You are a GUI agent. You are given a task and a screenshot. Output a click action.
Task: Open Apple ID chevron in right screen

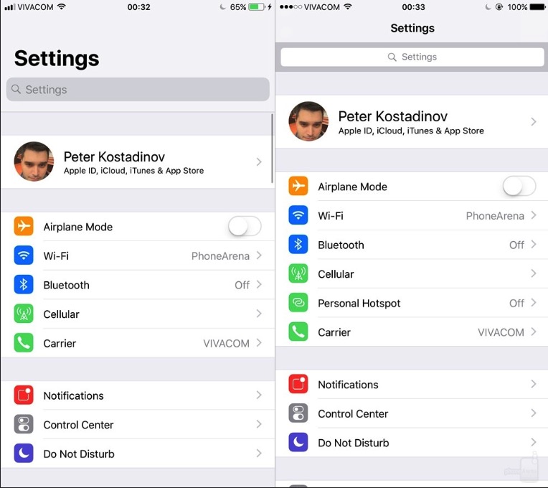coord(534,122)
